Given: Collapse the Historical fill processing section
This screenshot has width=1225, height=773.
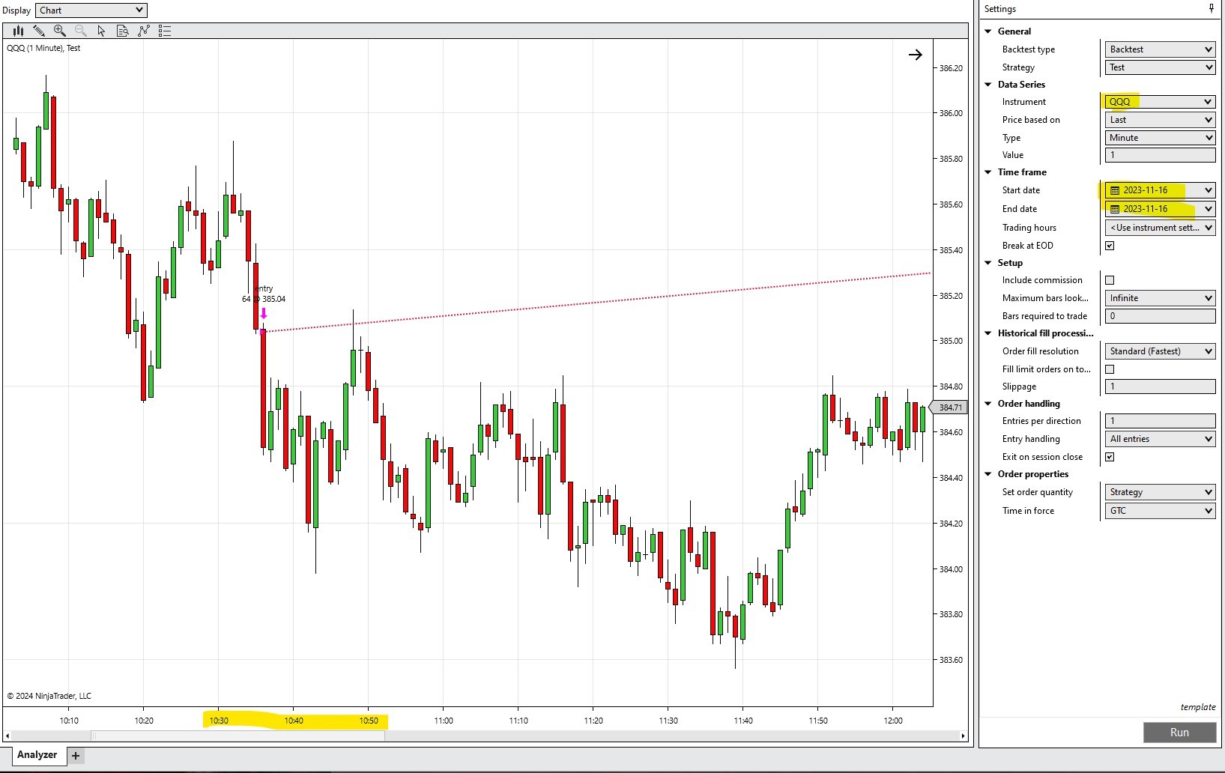Looking at the screenshot, I should [988, 333].
